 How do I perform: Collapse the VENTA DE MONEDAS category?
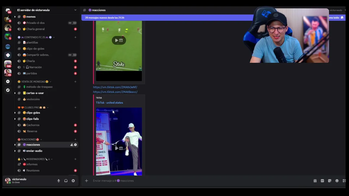point(34,82)
